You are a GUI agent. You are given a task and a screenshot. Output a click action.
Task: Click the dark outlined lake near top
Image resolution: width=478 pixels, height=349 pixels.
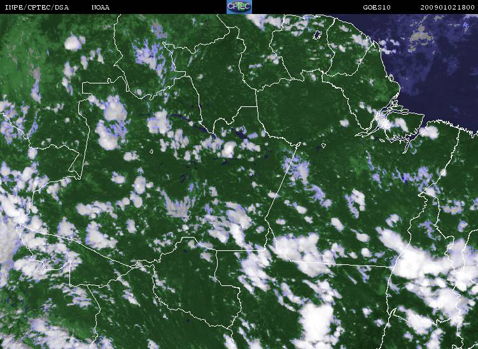pyautogui.click(x=318, y=35)
